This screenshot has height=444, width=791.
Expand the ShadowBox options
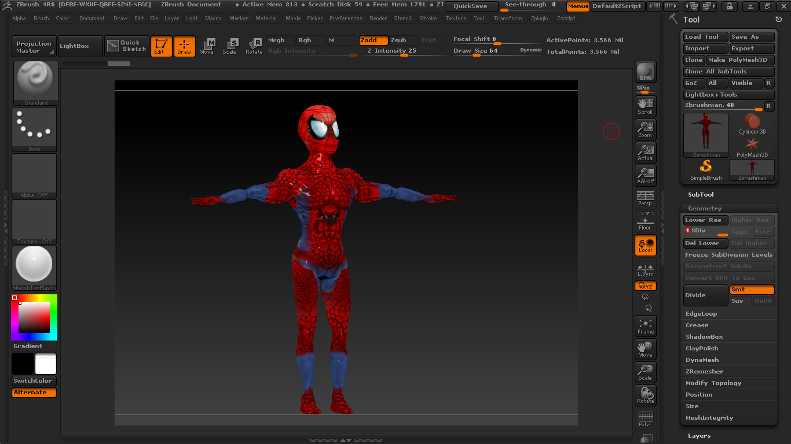click(704, 337)
